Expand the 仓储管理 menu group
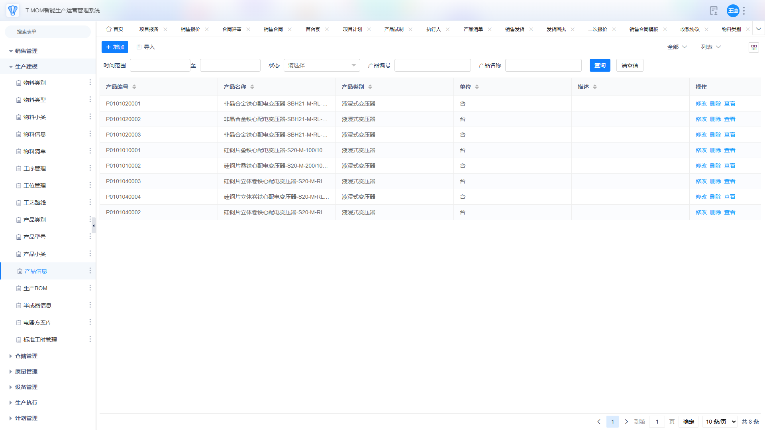 [26, 356]
